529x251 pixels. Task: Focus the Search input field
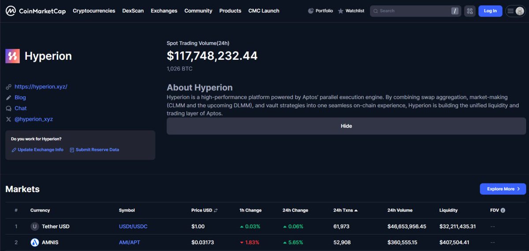tap(414, 11)
